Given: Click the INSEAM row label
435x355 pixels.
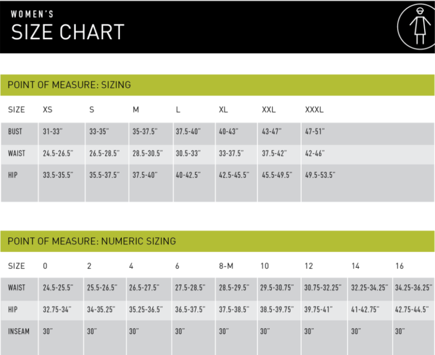Looking at the screenshot, I should pos(18,332).
